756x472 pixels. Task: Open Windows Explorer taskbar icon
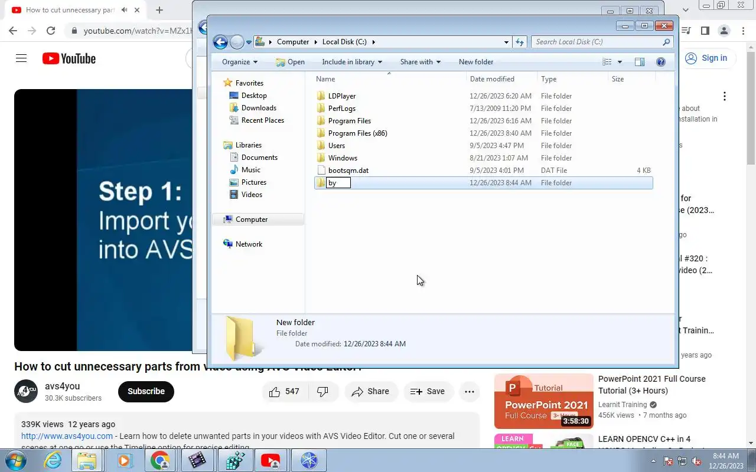click(x=87, y=460)
